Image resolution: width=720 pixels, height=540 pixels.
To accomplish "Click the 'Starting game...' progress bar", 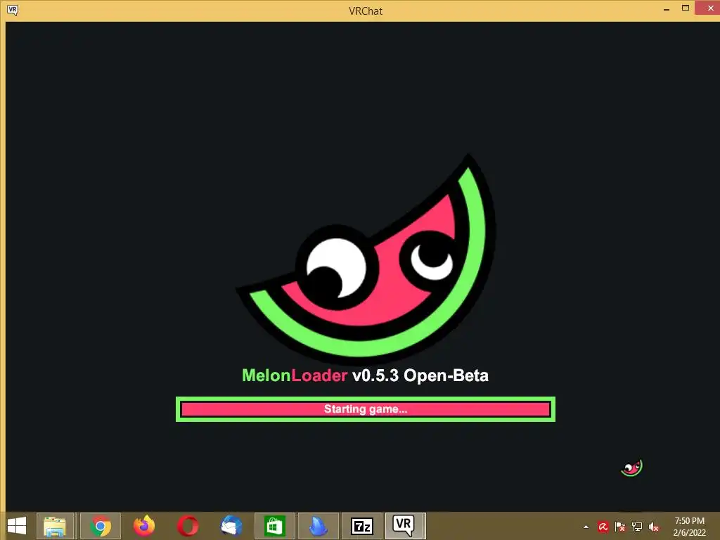I will tap(366, 409).
